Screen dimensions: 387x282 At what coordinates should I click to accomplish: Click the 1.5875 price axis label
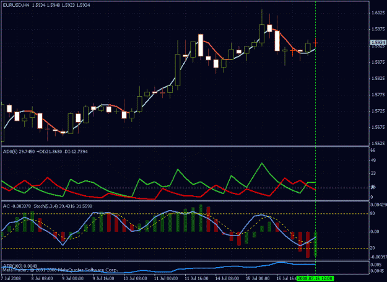point(378,62)
